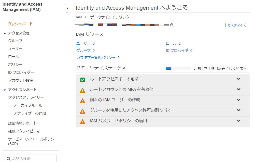The width and height of the screenshot is (254, 162).
Task: Click warning icon beside 個々の IAM ユーザーの作成
Action: coord(83,101)
